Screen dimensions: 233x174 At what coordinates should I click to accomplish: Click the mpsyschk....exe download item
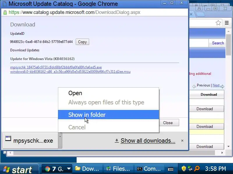point(30,141)
